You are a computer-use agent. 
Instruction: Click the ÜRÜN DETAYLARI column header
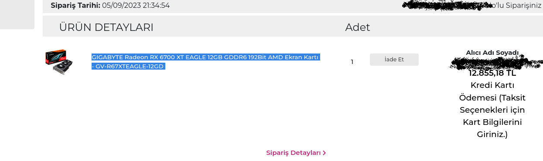[x=106, y=27]
